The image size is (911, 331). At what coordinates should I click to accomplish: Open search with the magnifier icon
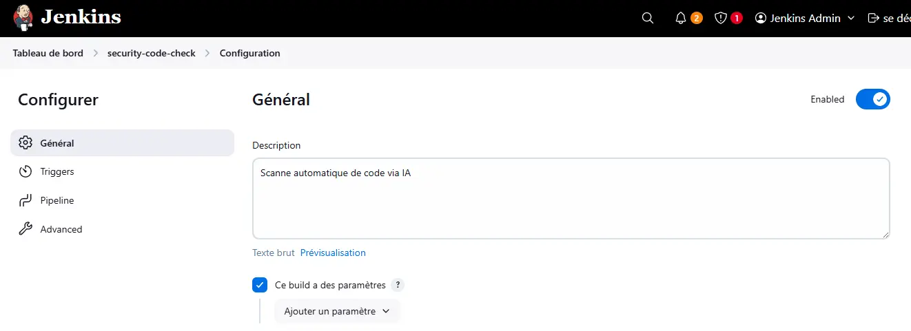[648, 18]
